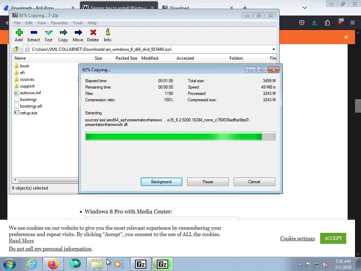Screen dimensions: 361x271
Task: Sort by Accessed column header
Action: point(192,58)
